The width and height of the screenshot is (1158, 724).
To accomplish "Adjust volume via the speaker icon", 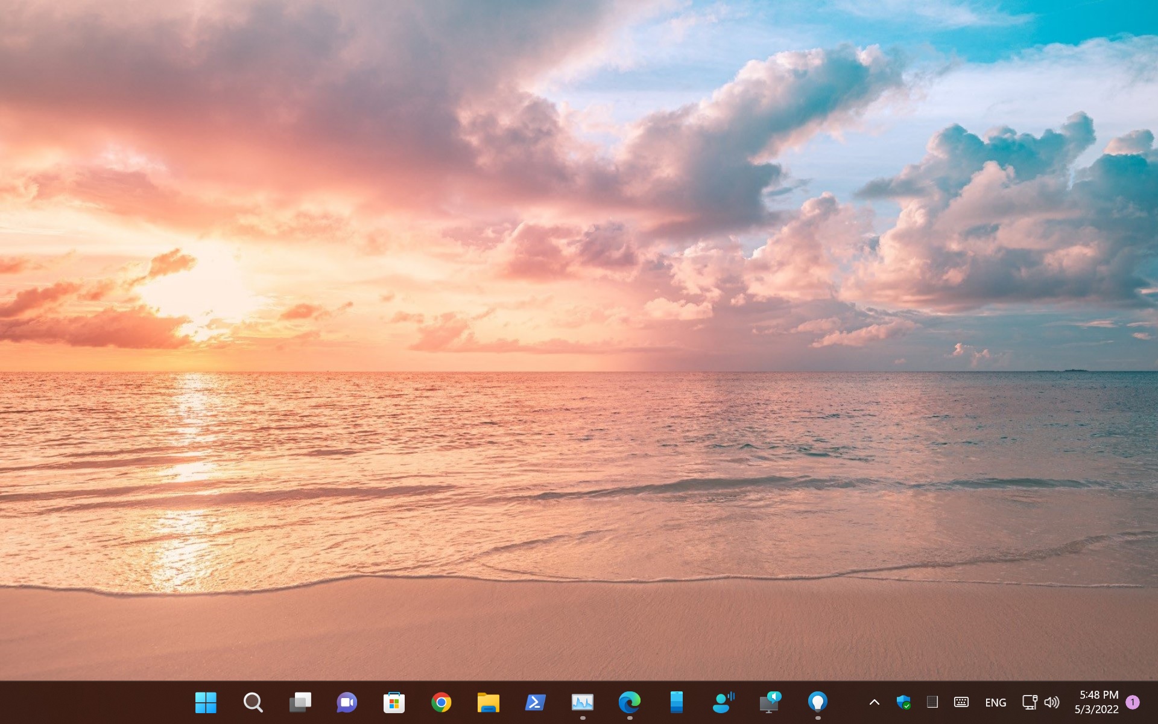I will (1052, 702).
